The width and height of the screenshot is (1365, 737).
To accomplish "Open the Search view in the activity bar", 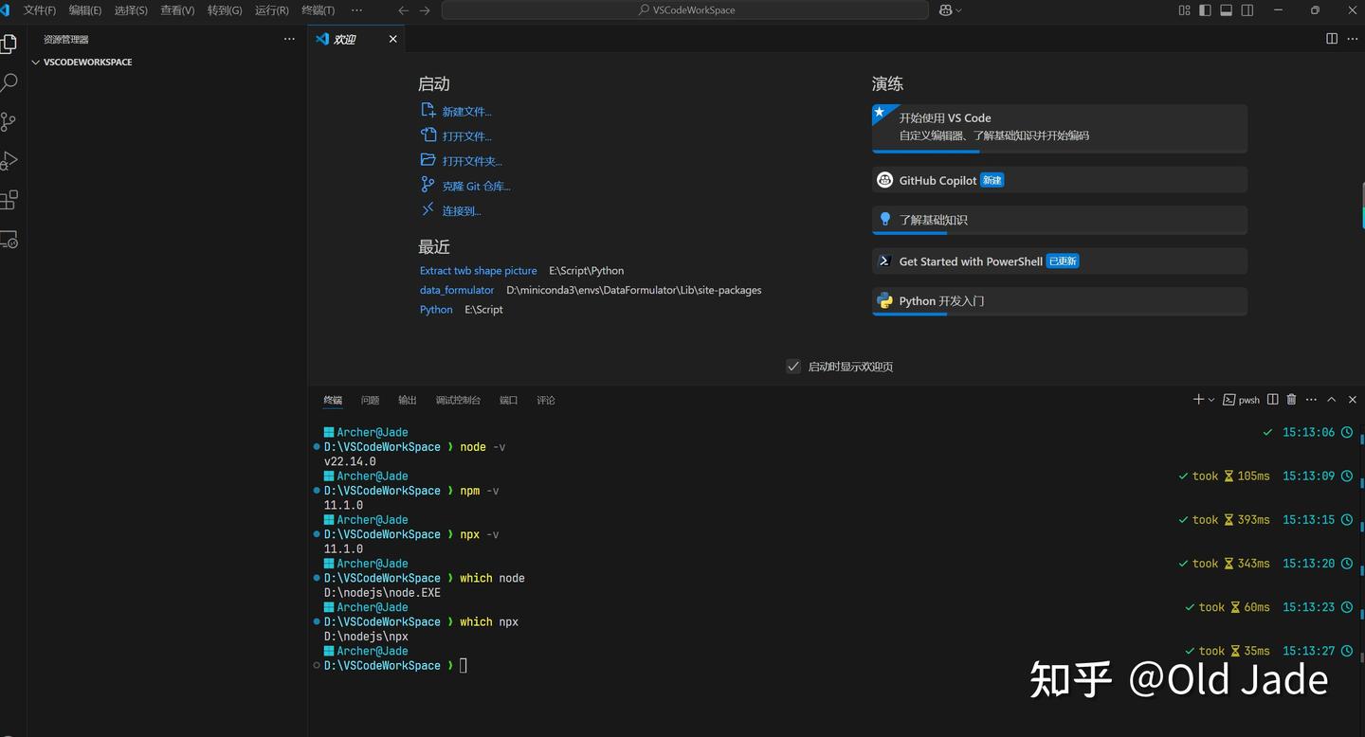I will click(x=10, y=82).
